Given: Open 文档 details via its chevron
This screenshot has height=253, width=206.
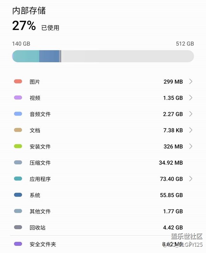Looking at the screenshot, I should point(190,130).
